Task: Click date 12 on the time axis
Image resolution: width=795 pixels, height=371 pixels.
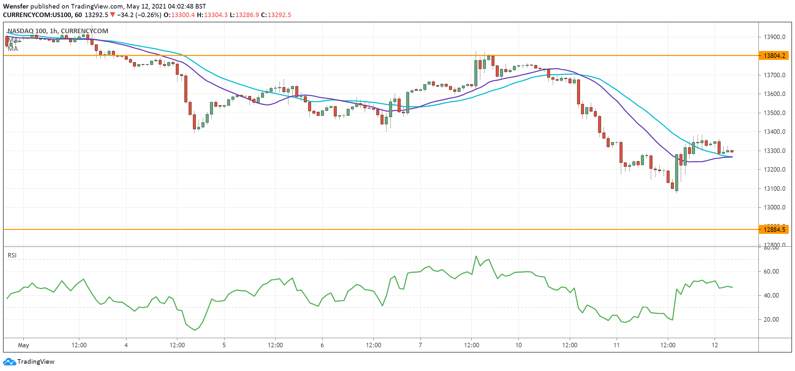Action: click(x=715, y=345)
